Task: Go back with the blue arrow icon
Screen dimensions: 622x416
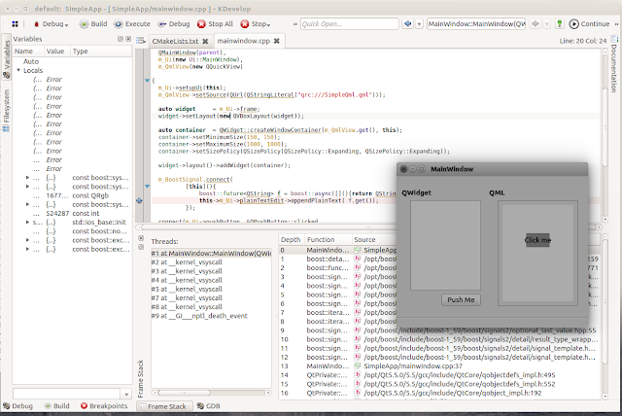Action: click(407, 23)
